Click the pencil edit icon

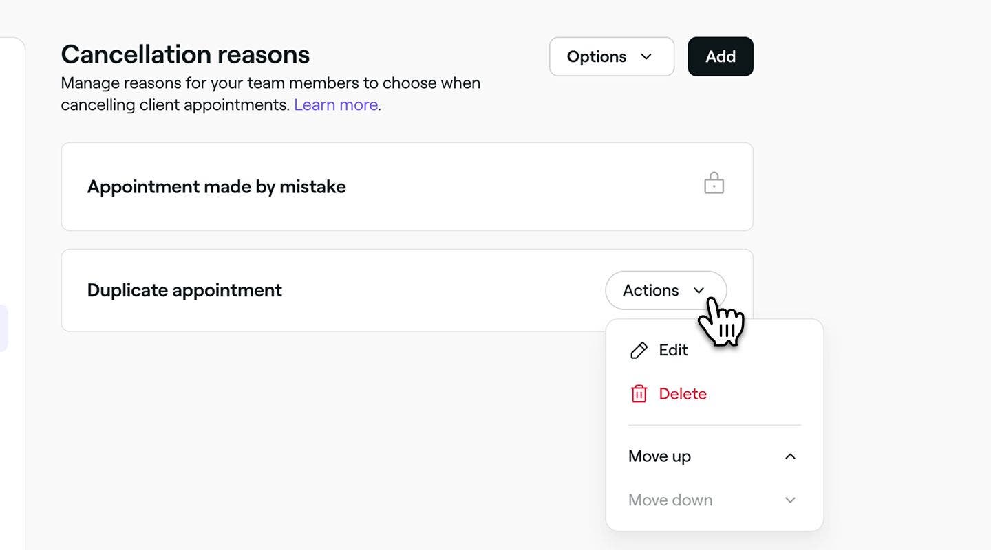pyautogui.click(x=639, y=351)
